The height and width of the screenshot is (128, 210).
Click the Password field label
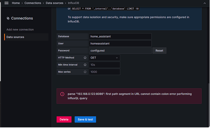pyautogui.click(x=64, y=51)
